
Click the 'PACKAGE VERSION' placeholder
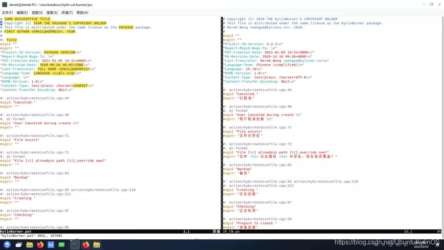[60, 52]
